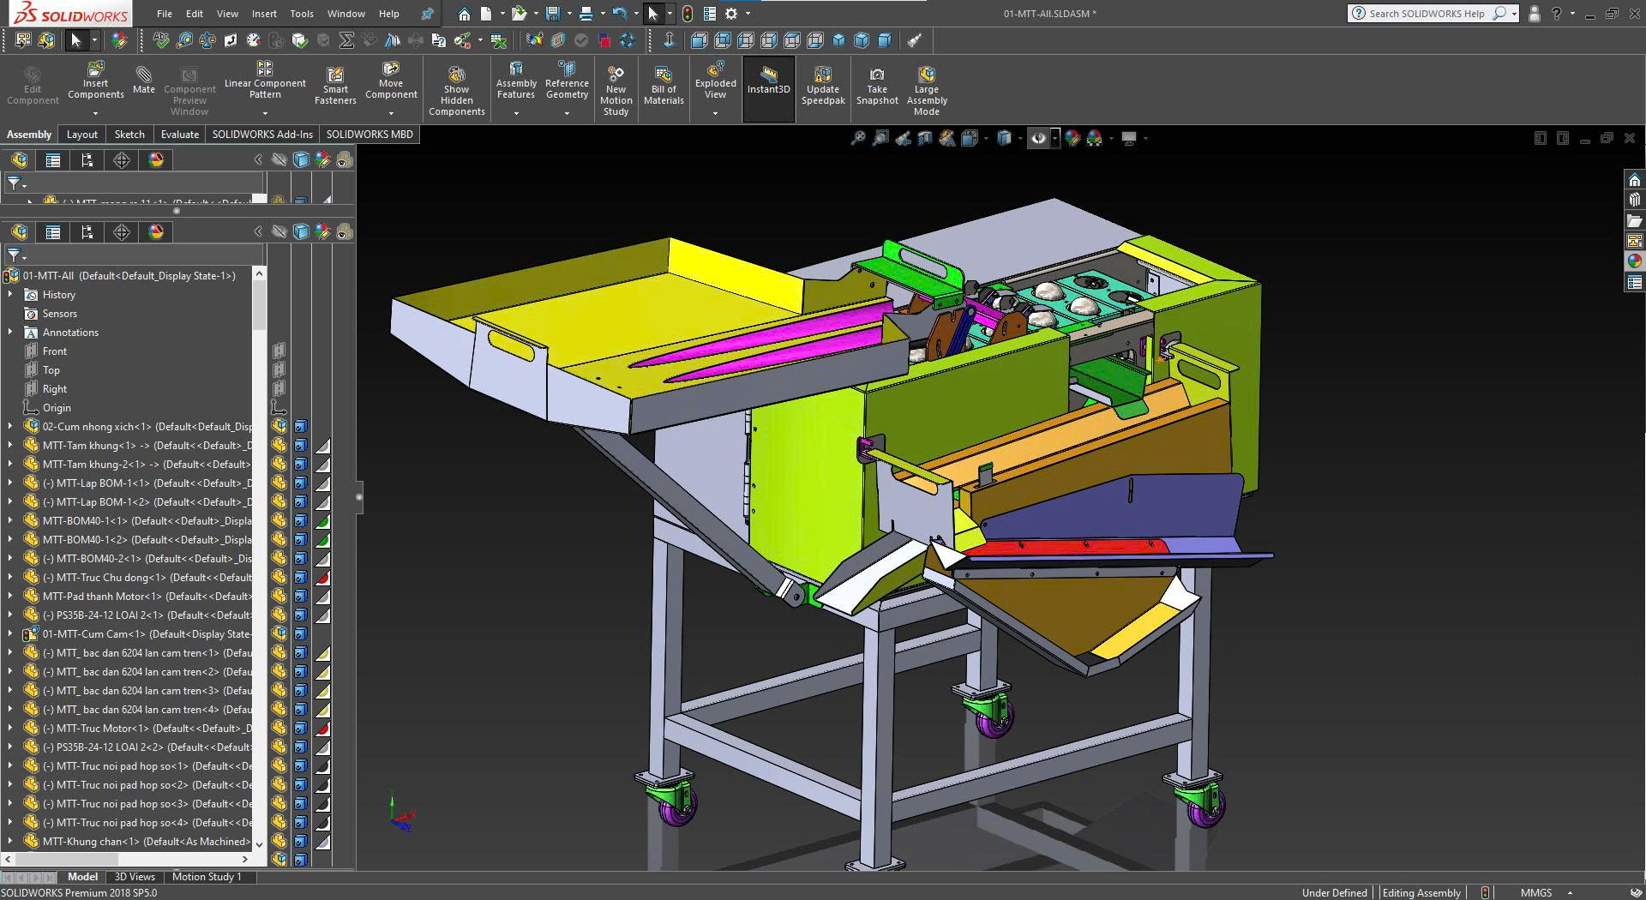Open the Reference Geometry dropdown arrow

(x=567, y=113)
